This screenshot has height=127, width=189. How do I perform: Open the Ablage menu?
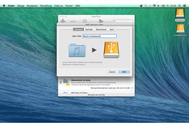[x=21, y=6]
